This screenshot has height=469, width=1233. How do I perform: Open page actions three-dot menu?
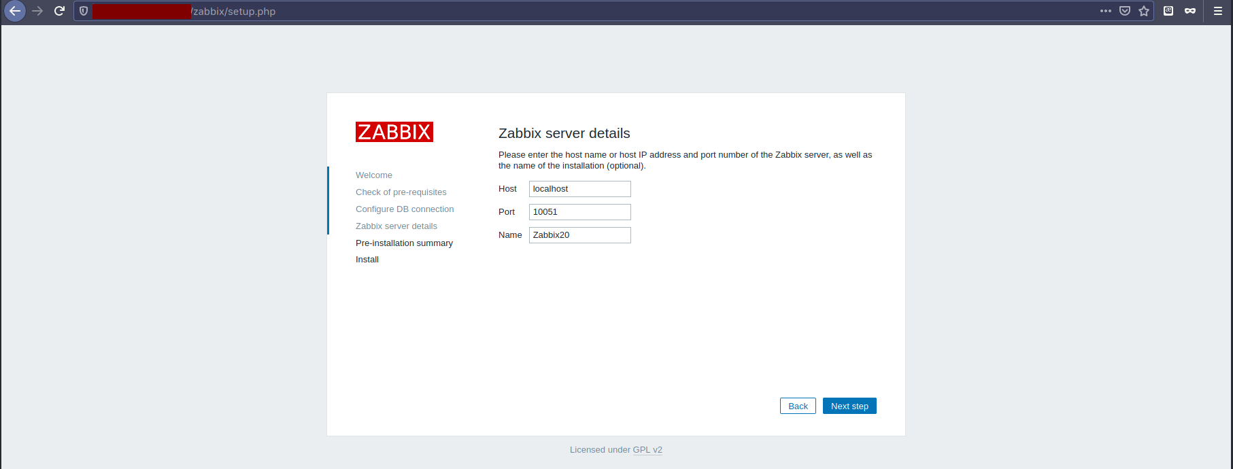tap(1106, 11)
